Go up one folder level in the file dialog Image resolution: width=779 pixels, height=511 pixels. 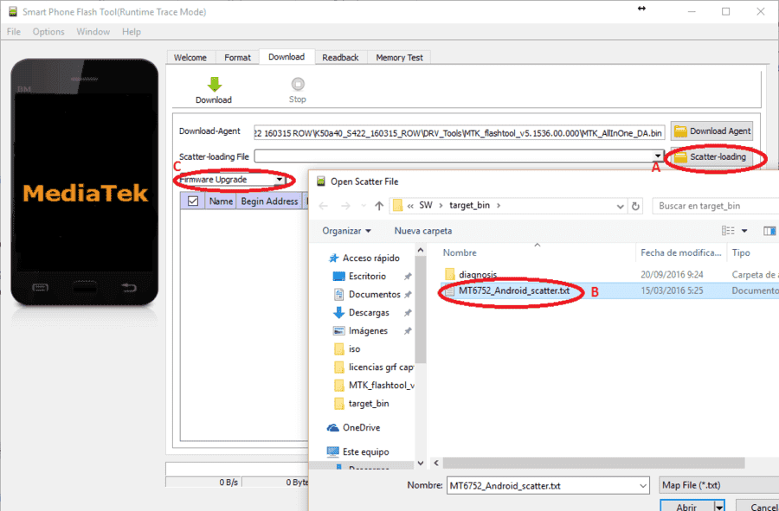[378, 206]
